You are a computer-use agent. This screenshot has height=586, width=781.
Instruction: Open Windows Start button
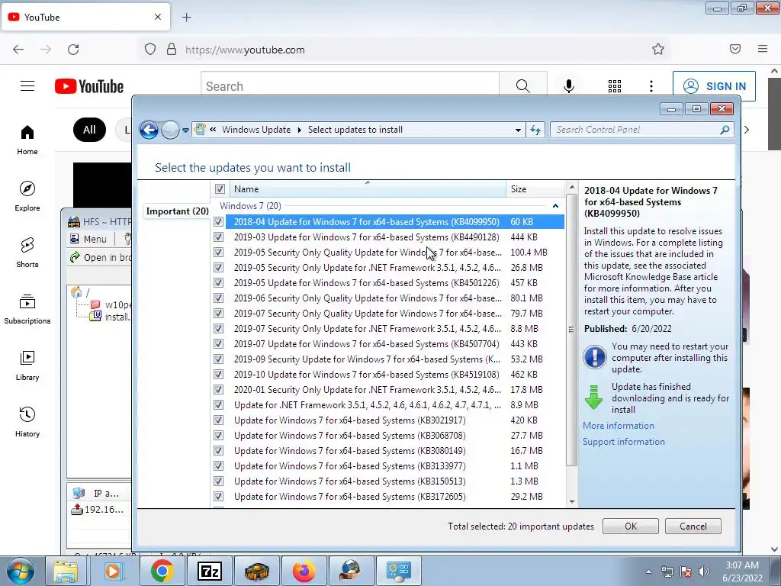[21, 571]
